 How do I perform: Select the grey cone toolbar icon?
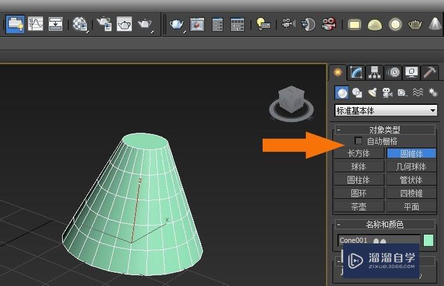pos(435,24)
